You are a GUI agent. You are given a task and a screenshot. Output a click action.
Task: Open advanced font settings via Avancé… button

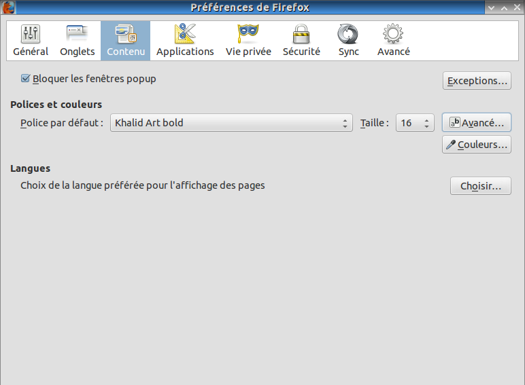click(x=477, y=122)
